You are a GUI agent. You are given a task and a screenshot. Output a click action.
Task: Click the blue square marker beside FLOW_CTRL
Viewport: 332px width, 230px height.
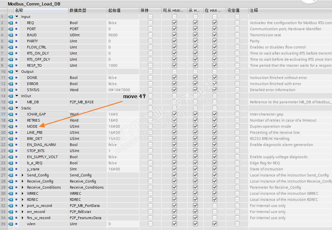tap(16, 47)
